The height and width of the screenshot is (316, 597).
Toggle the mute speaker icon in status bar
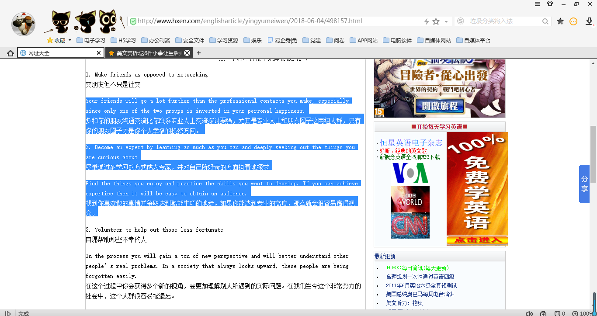coord(529,313)
